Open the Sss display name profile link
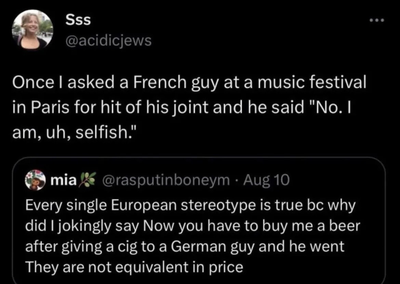Screen dimensions: 400x284 pos(78,20)
